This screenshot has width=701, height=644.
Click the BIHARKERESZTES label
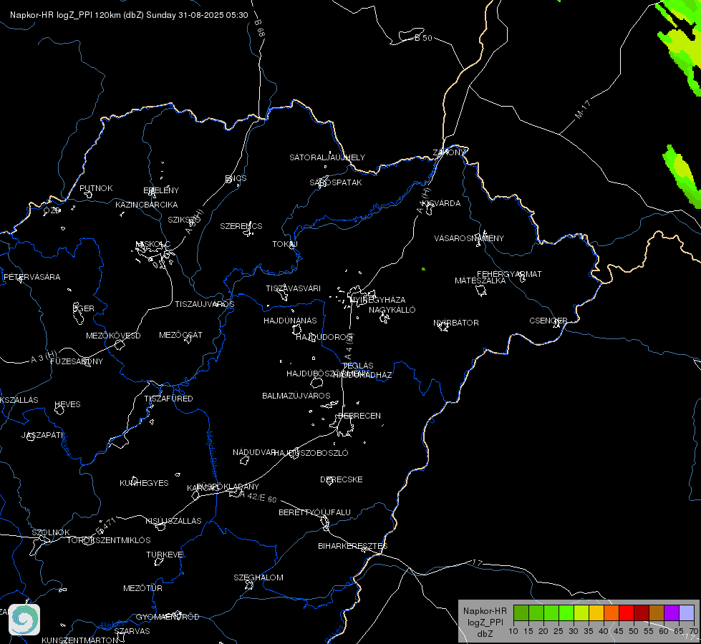353,546
